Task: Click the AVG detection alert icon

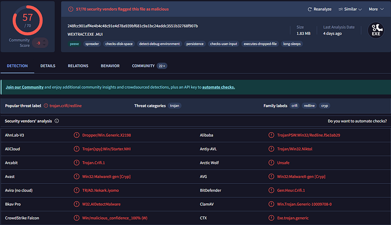Action: (x=271, y=177)
